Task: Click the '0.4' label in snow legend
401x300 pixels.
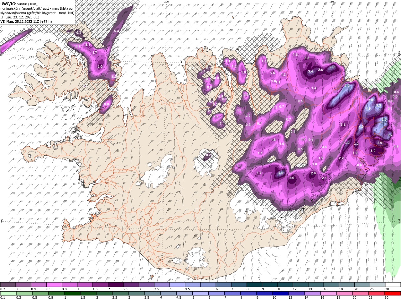Action: pyautogui.click(x=34, y=289)
